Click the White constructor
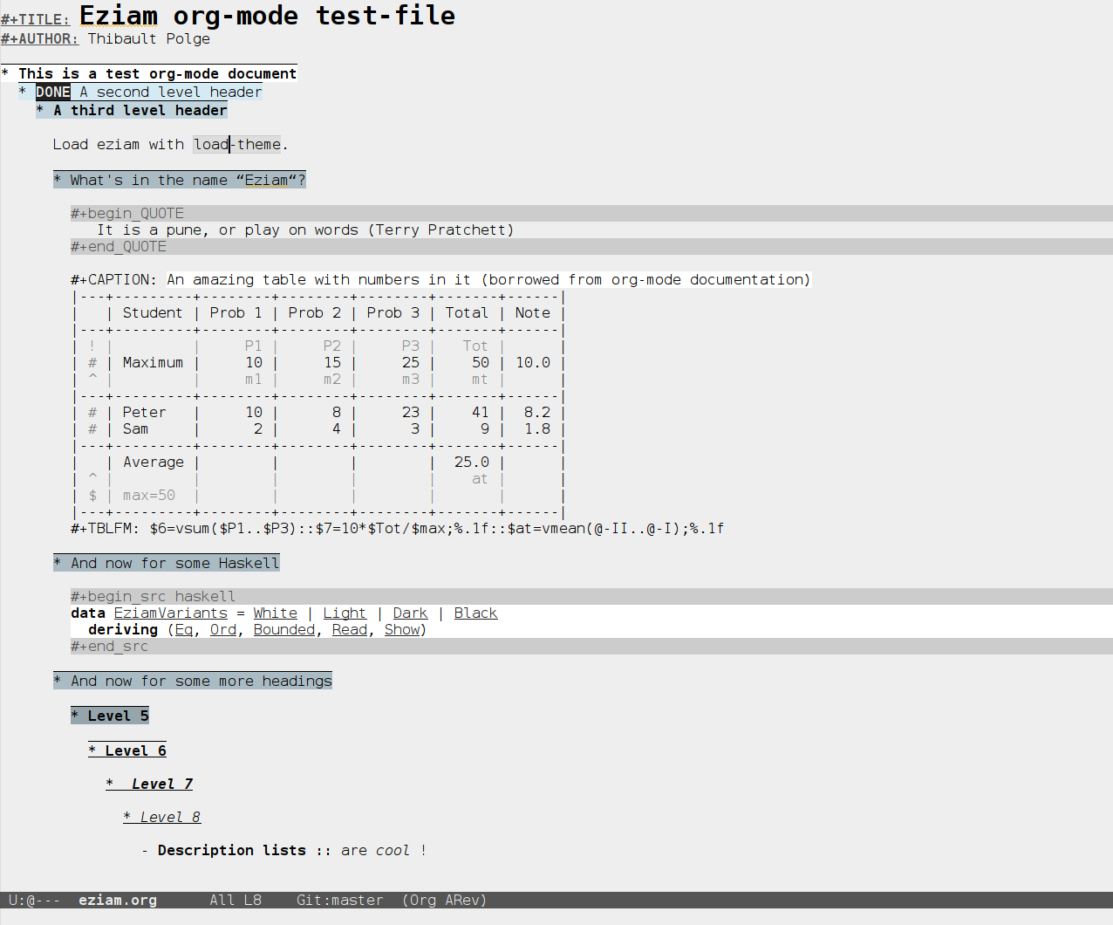The height and width of the screenshot is (925, 1113). [x=276, y=613]
